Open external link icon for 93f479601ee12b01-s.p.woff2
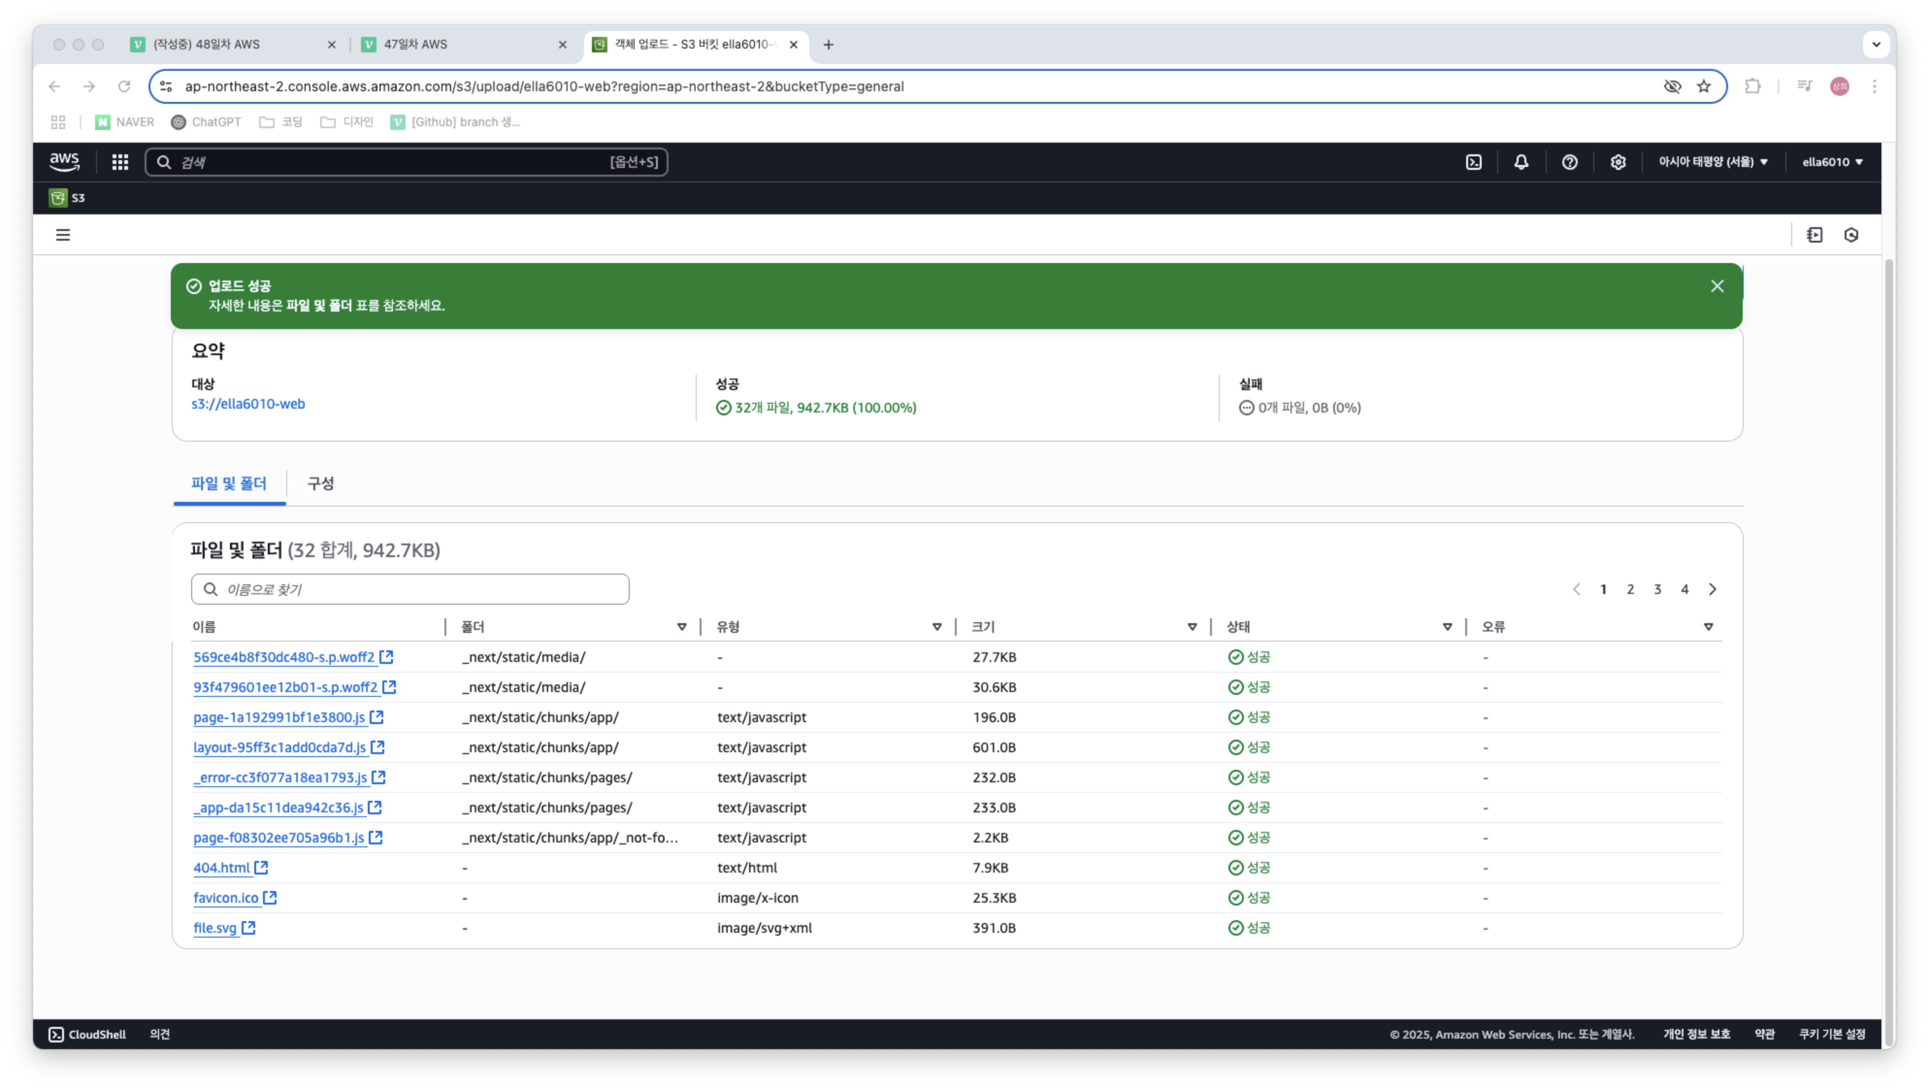The image size is (1929, 1090). tap(390, 687)
